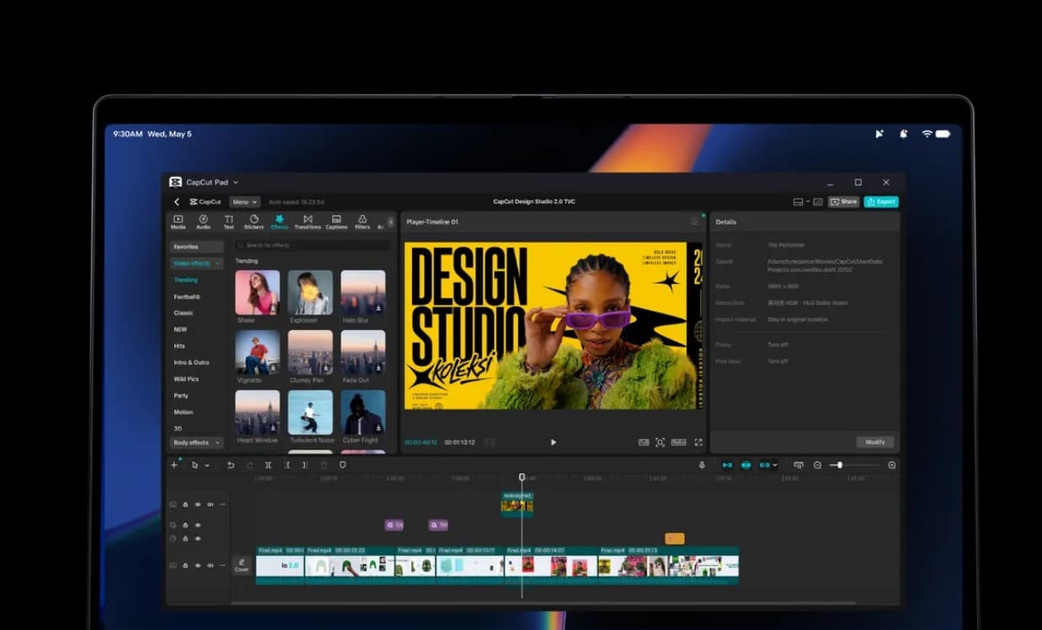This screenshot has width=1042, height=630.
Task: Toggle linkage on the timeline
Action: click(764, 465)
